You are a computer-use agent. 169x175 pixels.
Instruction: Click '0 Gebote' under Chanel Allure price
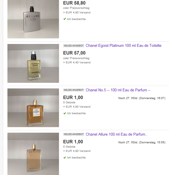[x=69, y=147]
